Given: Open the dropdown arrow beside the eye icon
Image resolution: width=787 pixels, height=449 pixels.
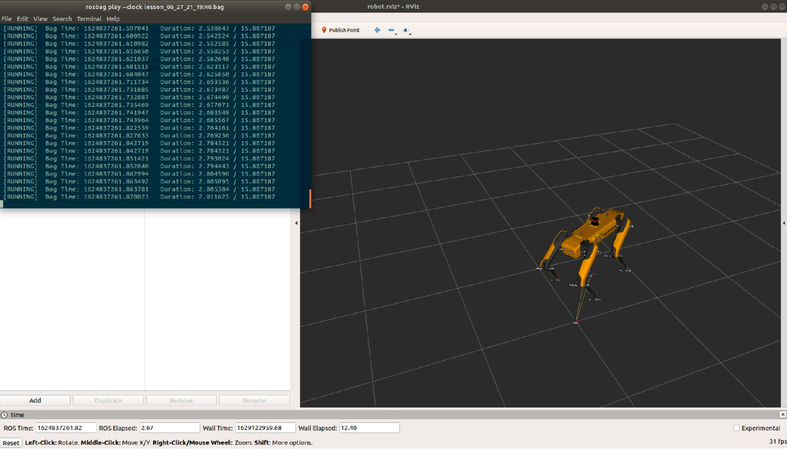Looking at the screenshot, I should pos(410,34).
